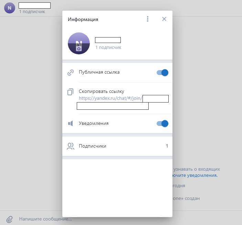
Task: Click '1 подписчик' under channel name in panel
Action: (x=108, y=47)
